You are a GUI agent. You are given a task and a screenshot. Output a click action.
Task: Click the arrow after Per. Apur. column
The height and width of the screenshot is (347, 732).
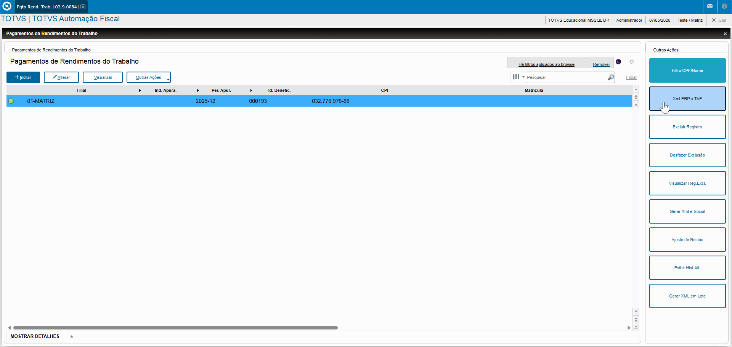251,91
